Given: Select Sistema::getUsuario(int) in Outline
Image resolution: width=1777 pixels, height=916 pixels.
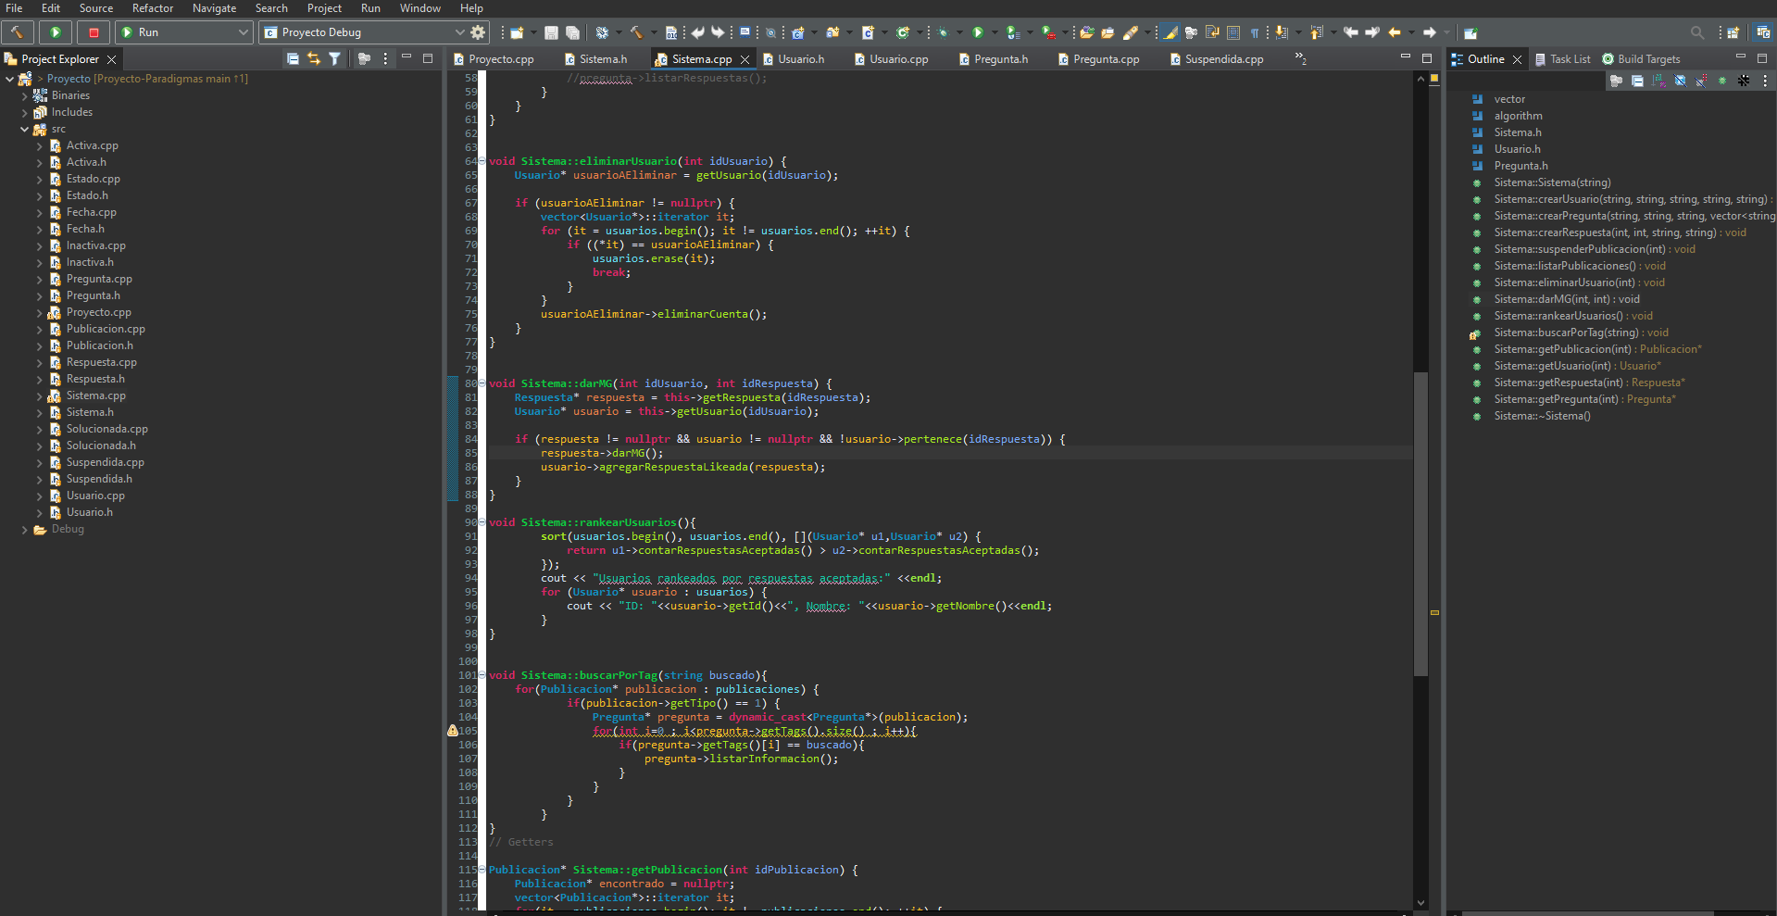Looking at the screenshot, I should click(1577, 366).
